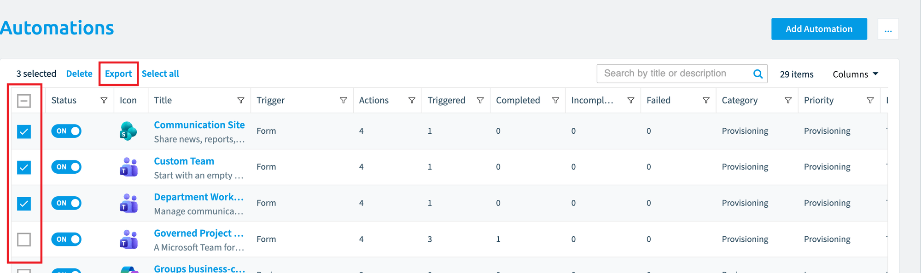Viewport: 921px width, 273px height.
Task: Open the Status column filter icon
Action: (x=104, y=100)
